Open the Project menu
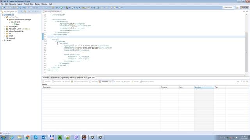250x140 pixels. tap(26, 4)
